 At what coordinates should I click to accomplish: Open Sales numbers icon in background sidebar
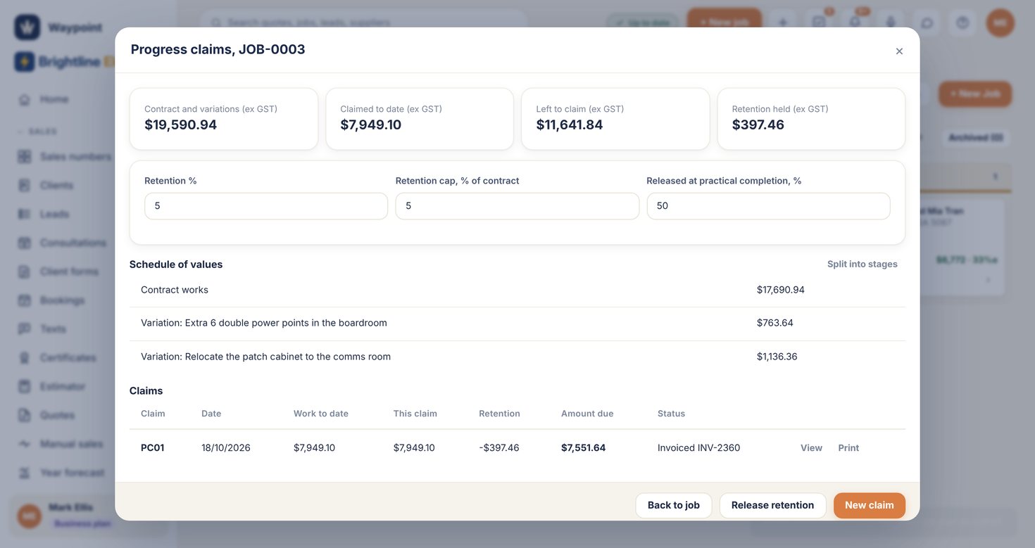[25, 156]
